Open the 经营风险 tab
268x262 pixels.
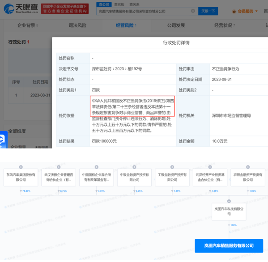click(x=126, y=25)
